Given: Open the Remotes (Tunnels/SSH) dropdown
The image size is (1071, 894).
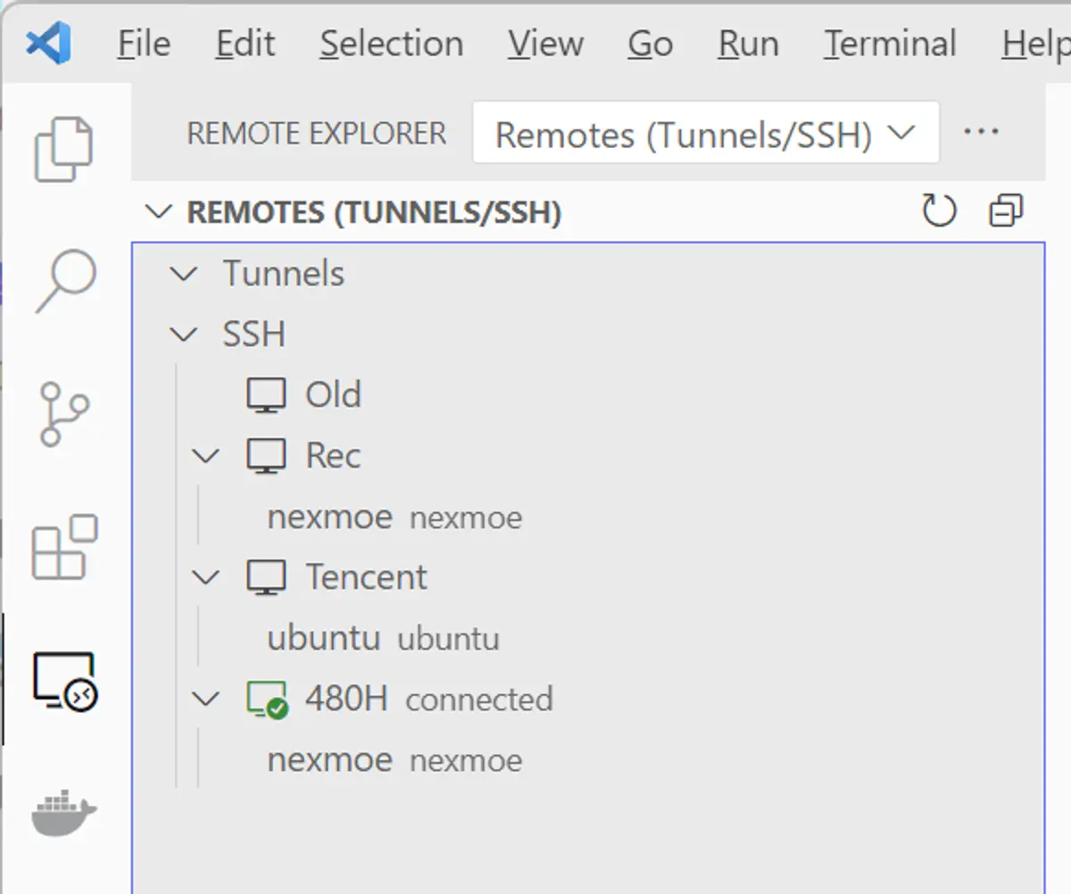Looking at the screenshot, I should tap(705, 133).
